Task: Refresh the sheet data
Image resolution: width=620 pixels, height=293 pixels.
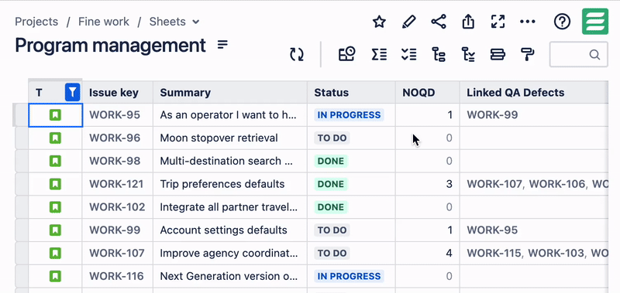Action: [297, 54]
